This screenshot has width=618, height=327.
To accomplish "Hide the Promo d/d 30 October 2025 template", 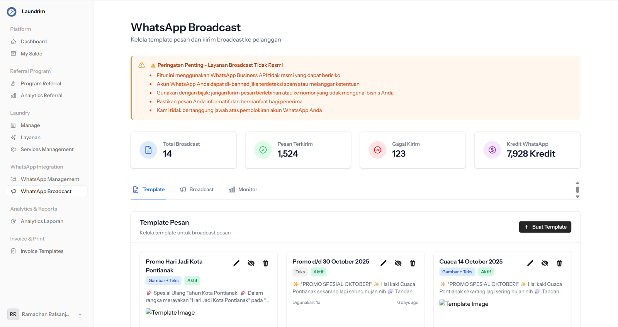I will [398, 263].
